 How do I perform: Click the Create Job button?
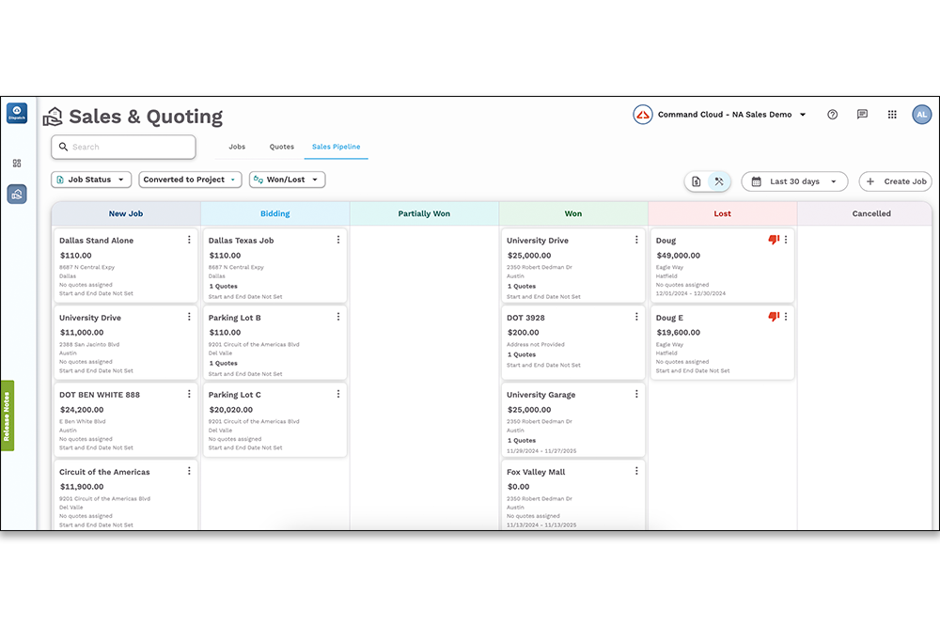[x=895, y=181]
